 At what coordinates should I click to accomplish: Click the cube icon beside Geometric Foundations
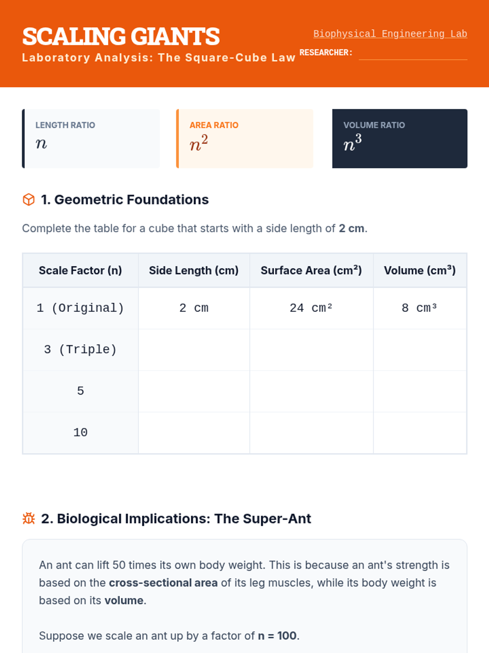pos(29,200)
